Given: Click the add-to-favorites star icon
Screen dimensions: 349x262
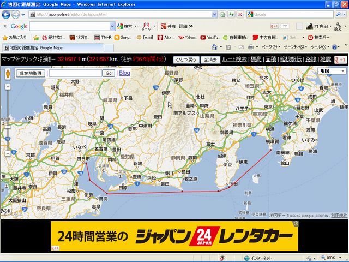Looking at the screenshot, I should coord(36,38).
